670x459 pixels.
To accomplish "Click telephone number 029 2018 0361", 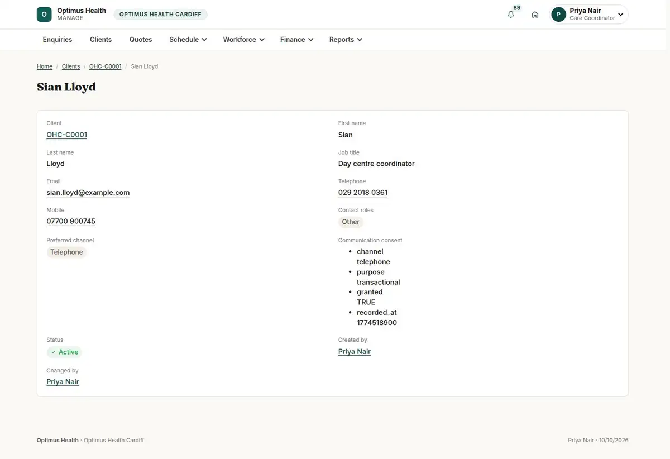I will 363,193.
